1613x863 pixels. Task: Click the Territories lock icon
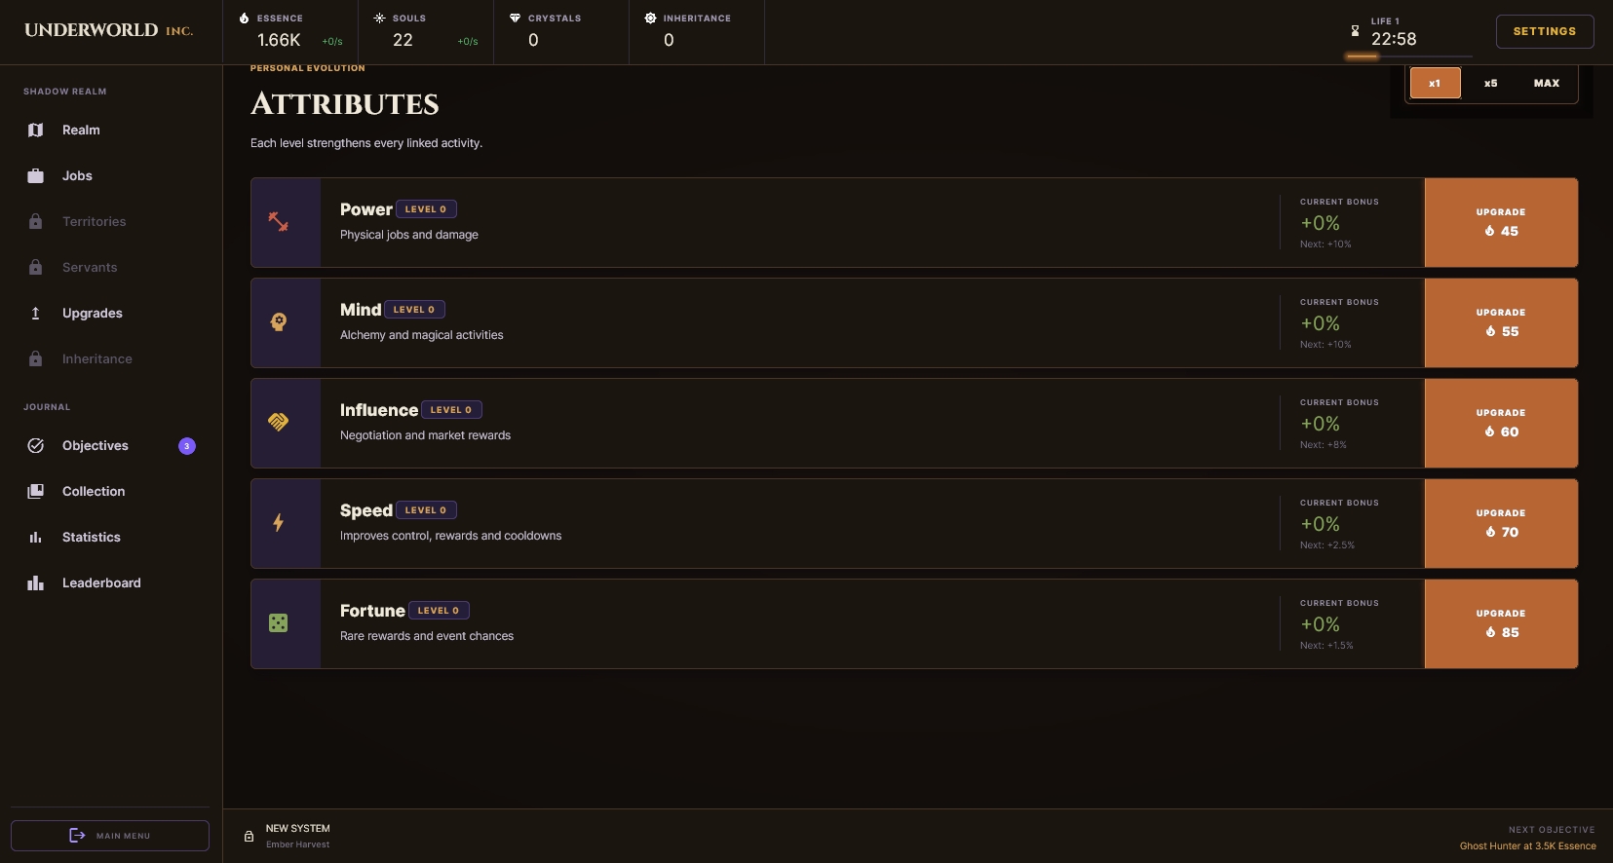click(x=36, y=222)
